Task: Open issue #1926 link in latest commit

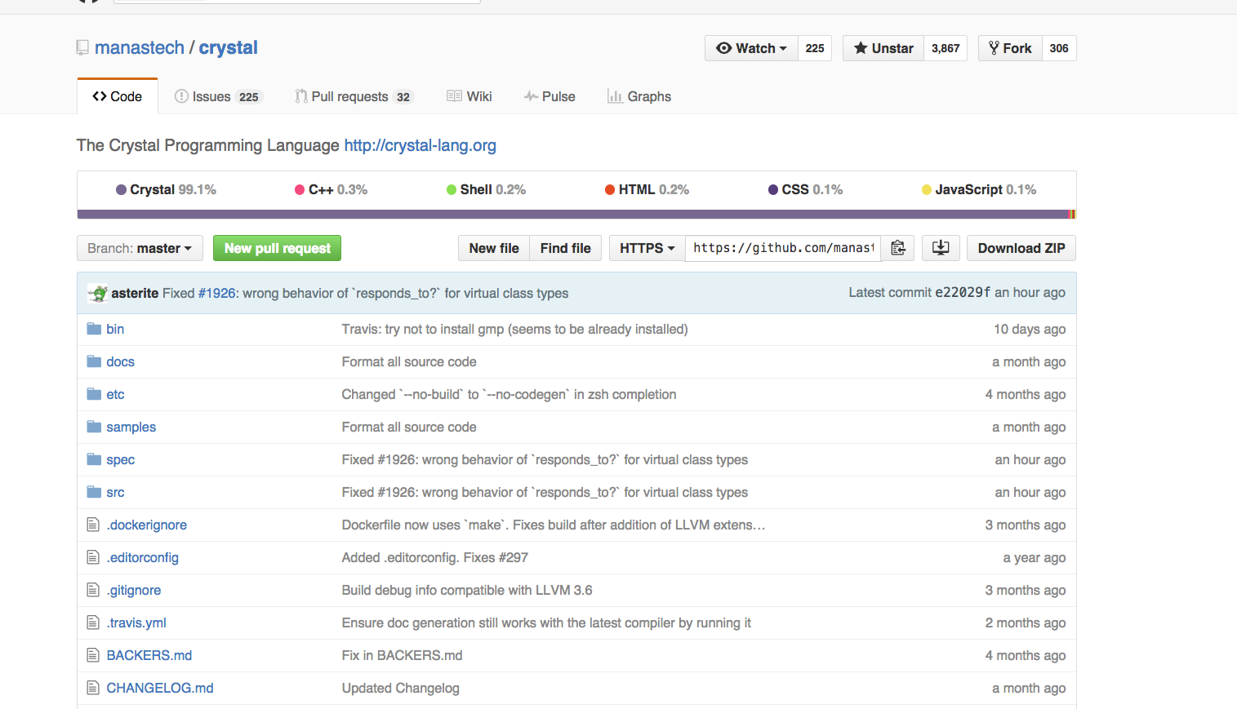Action: (x=216, y=293)
